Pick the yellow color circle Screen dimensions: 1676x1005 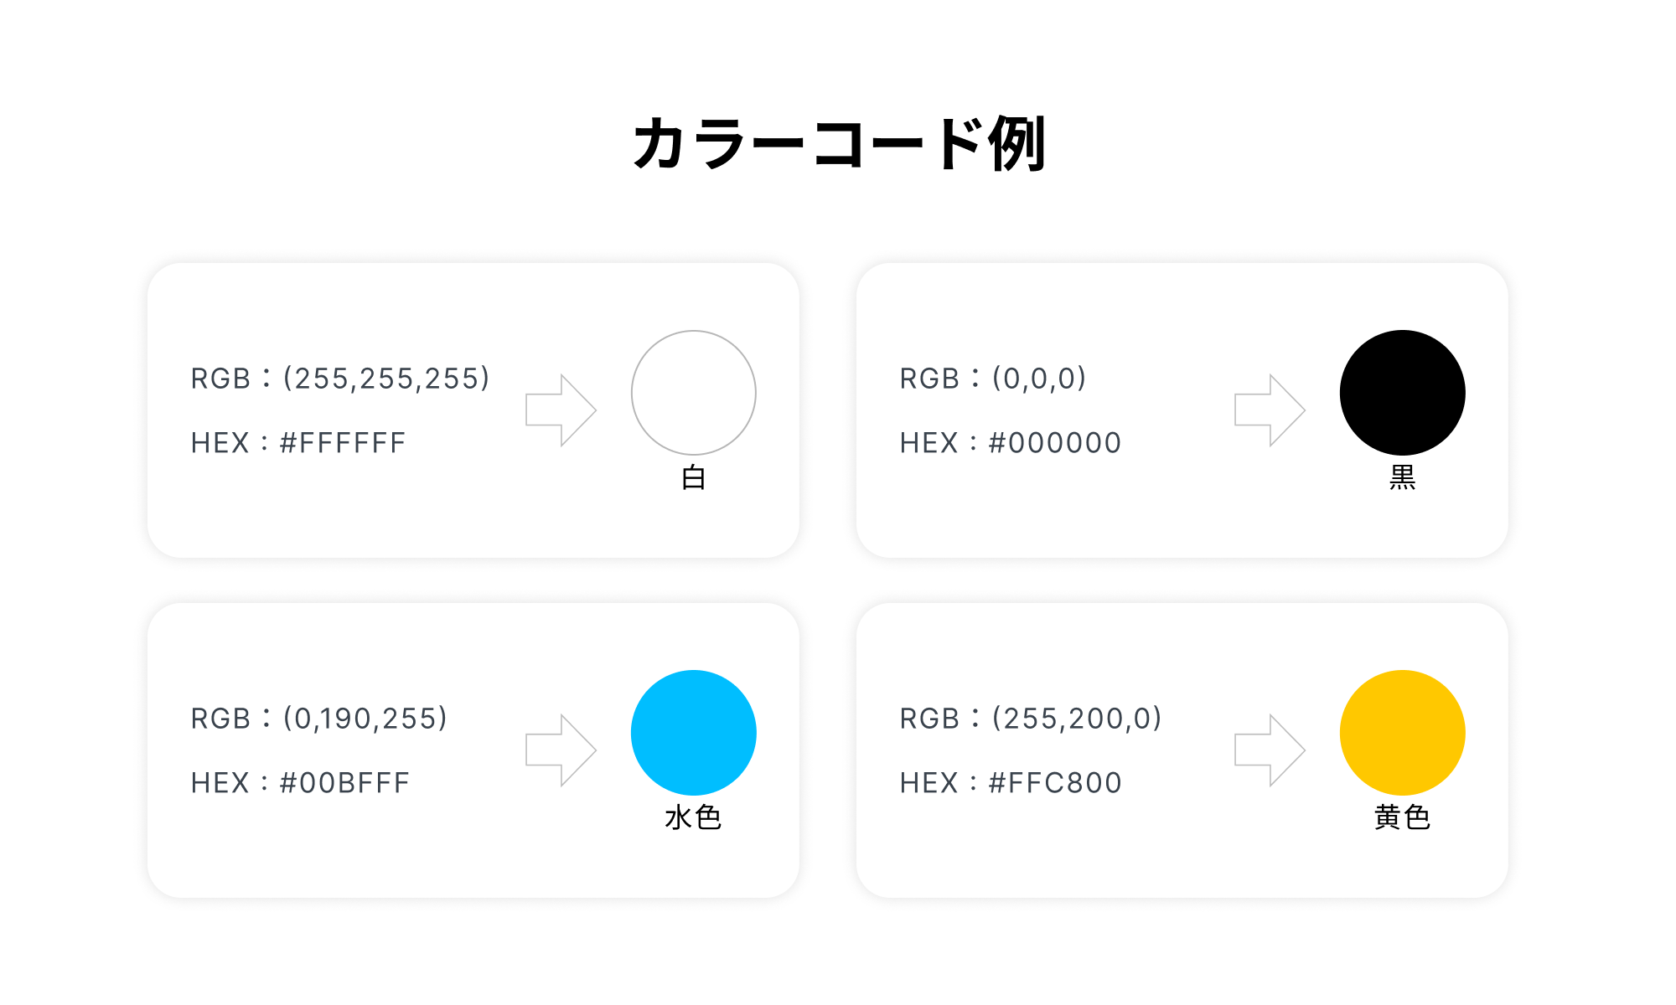pyautogui.click(x=1402, y=733)
